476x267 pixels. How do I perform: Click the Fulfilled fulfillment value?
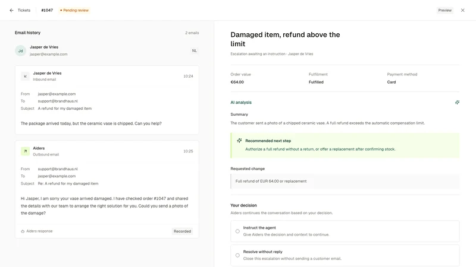click(x=316, y=82)
